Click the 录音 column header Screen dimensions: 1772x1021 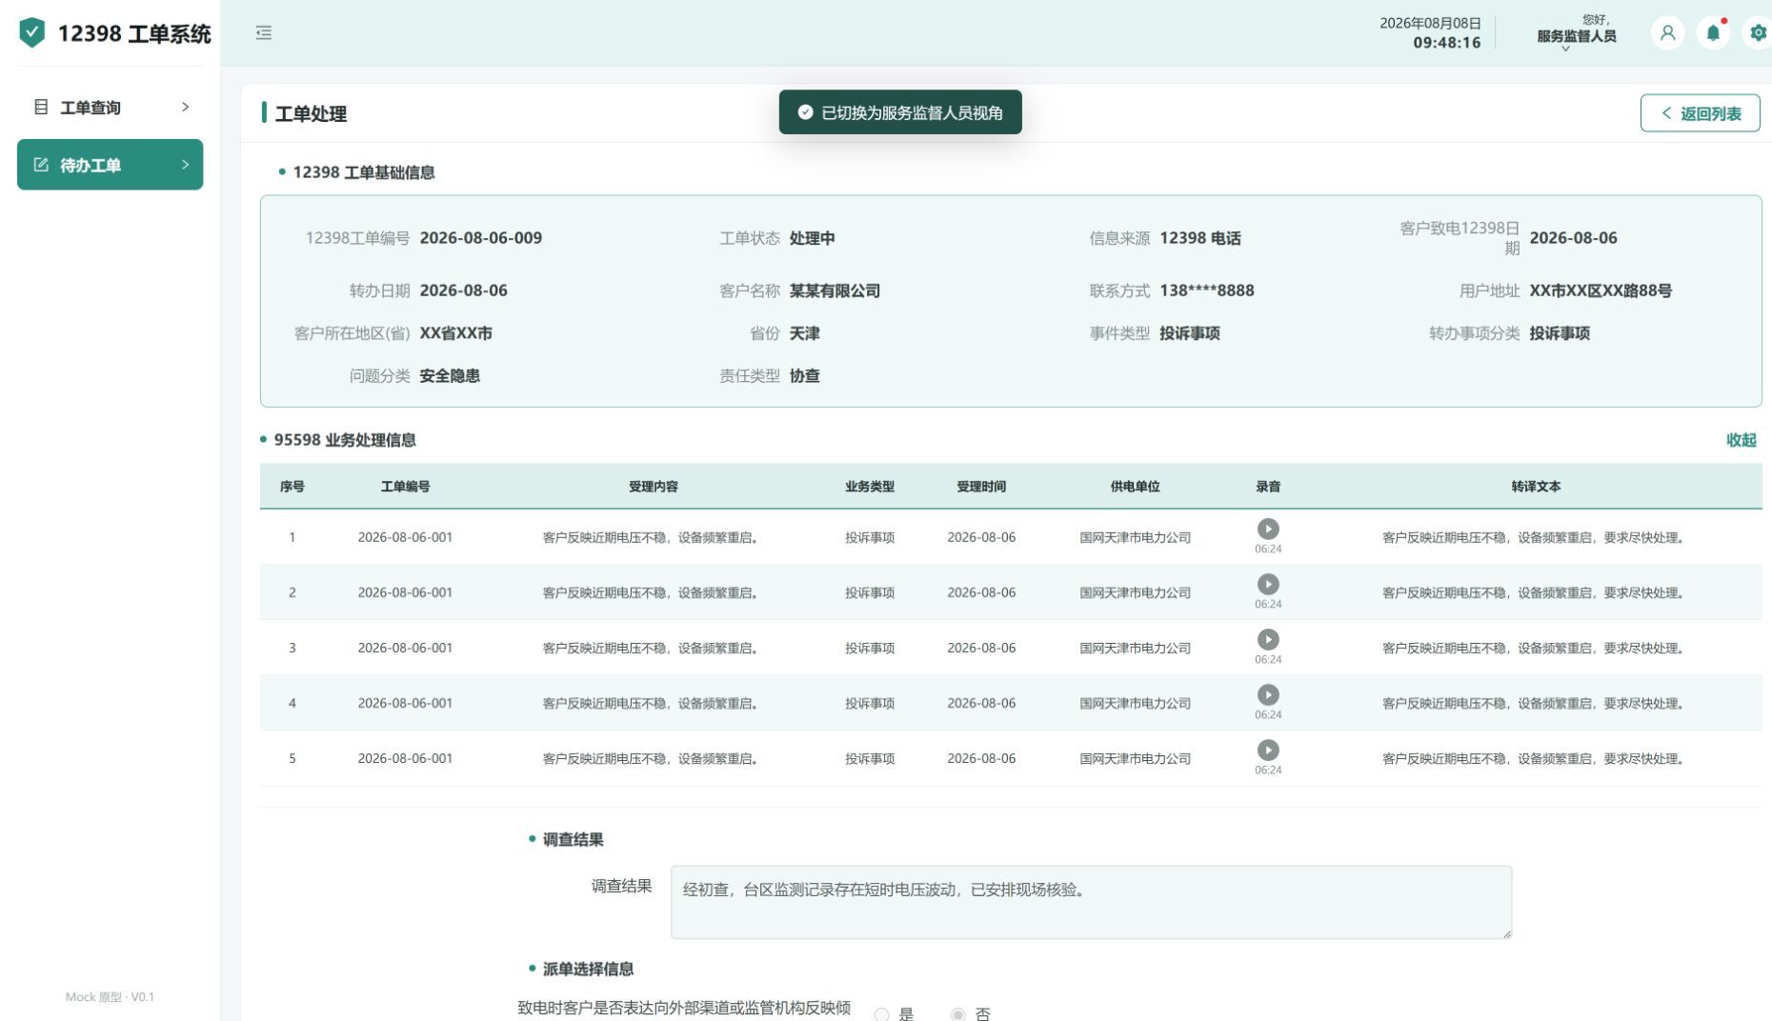[1268, 487]
